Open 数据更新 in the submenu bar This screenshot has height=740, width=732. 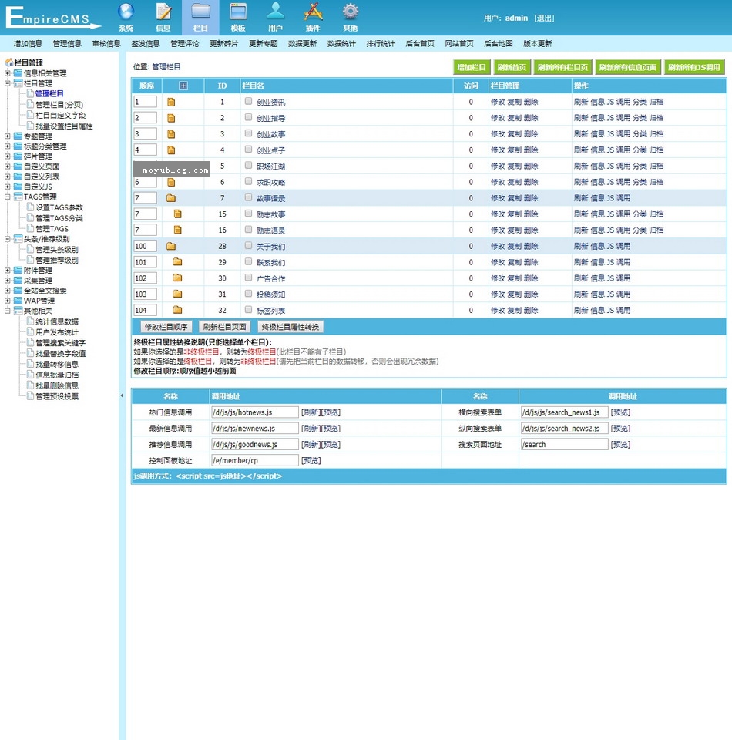pyautogui.click(x=302, y=43)
